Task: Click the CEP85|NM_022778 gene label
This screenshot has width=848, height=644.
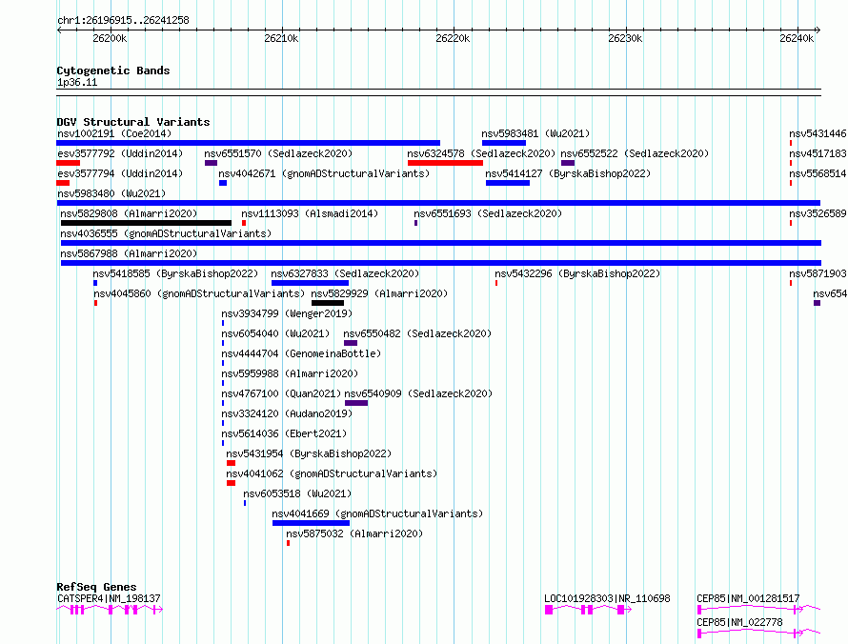Action: pyautogui.click(x=739, y=622)
